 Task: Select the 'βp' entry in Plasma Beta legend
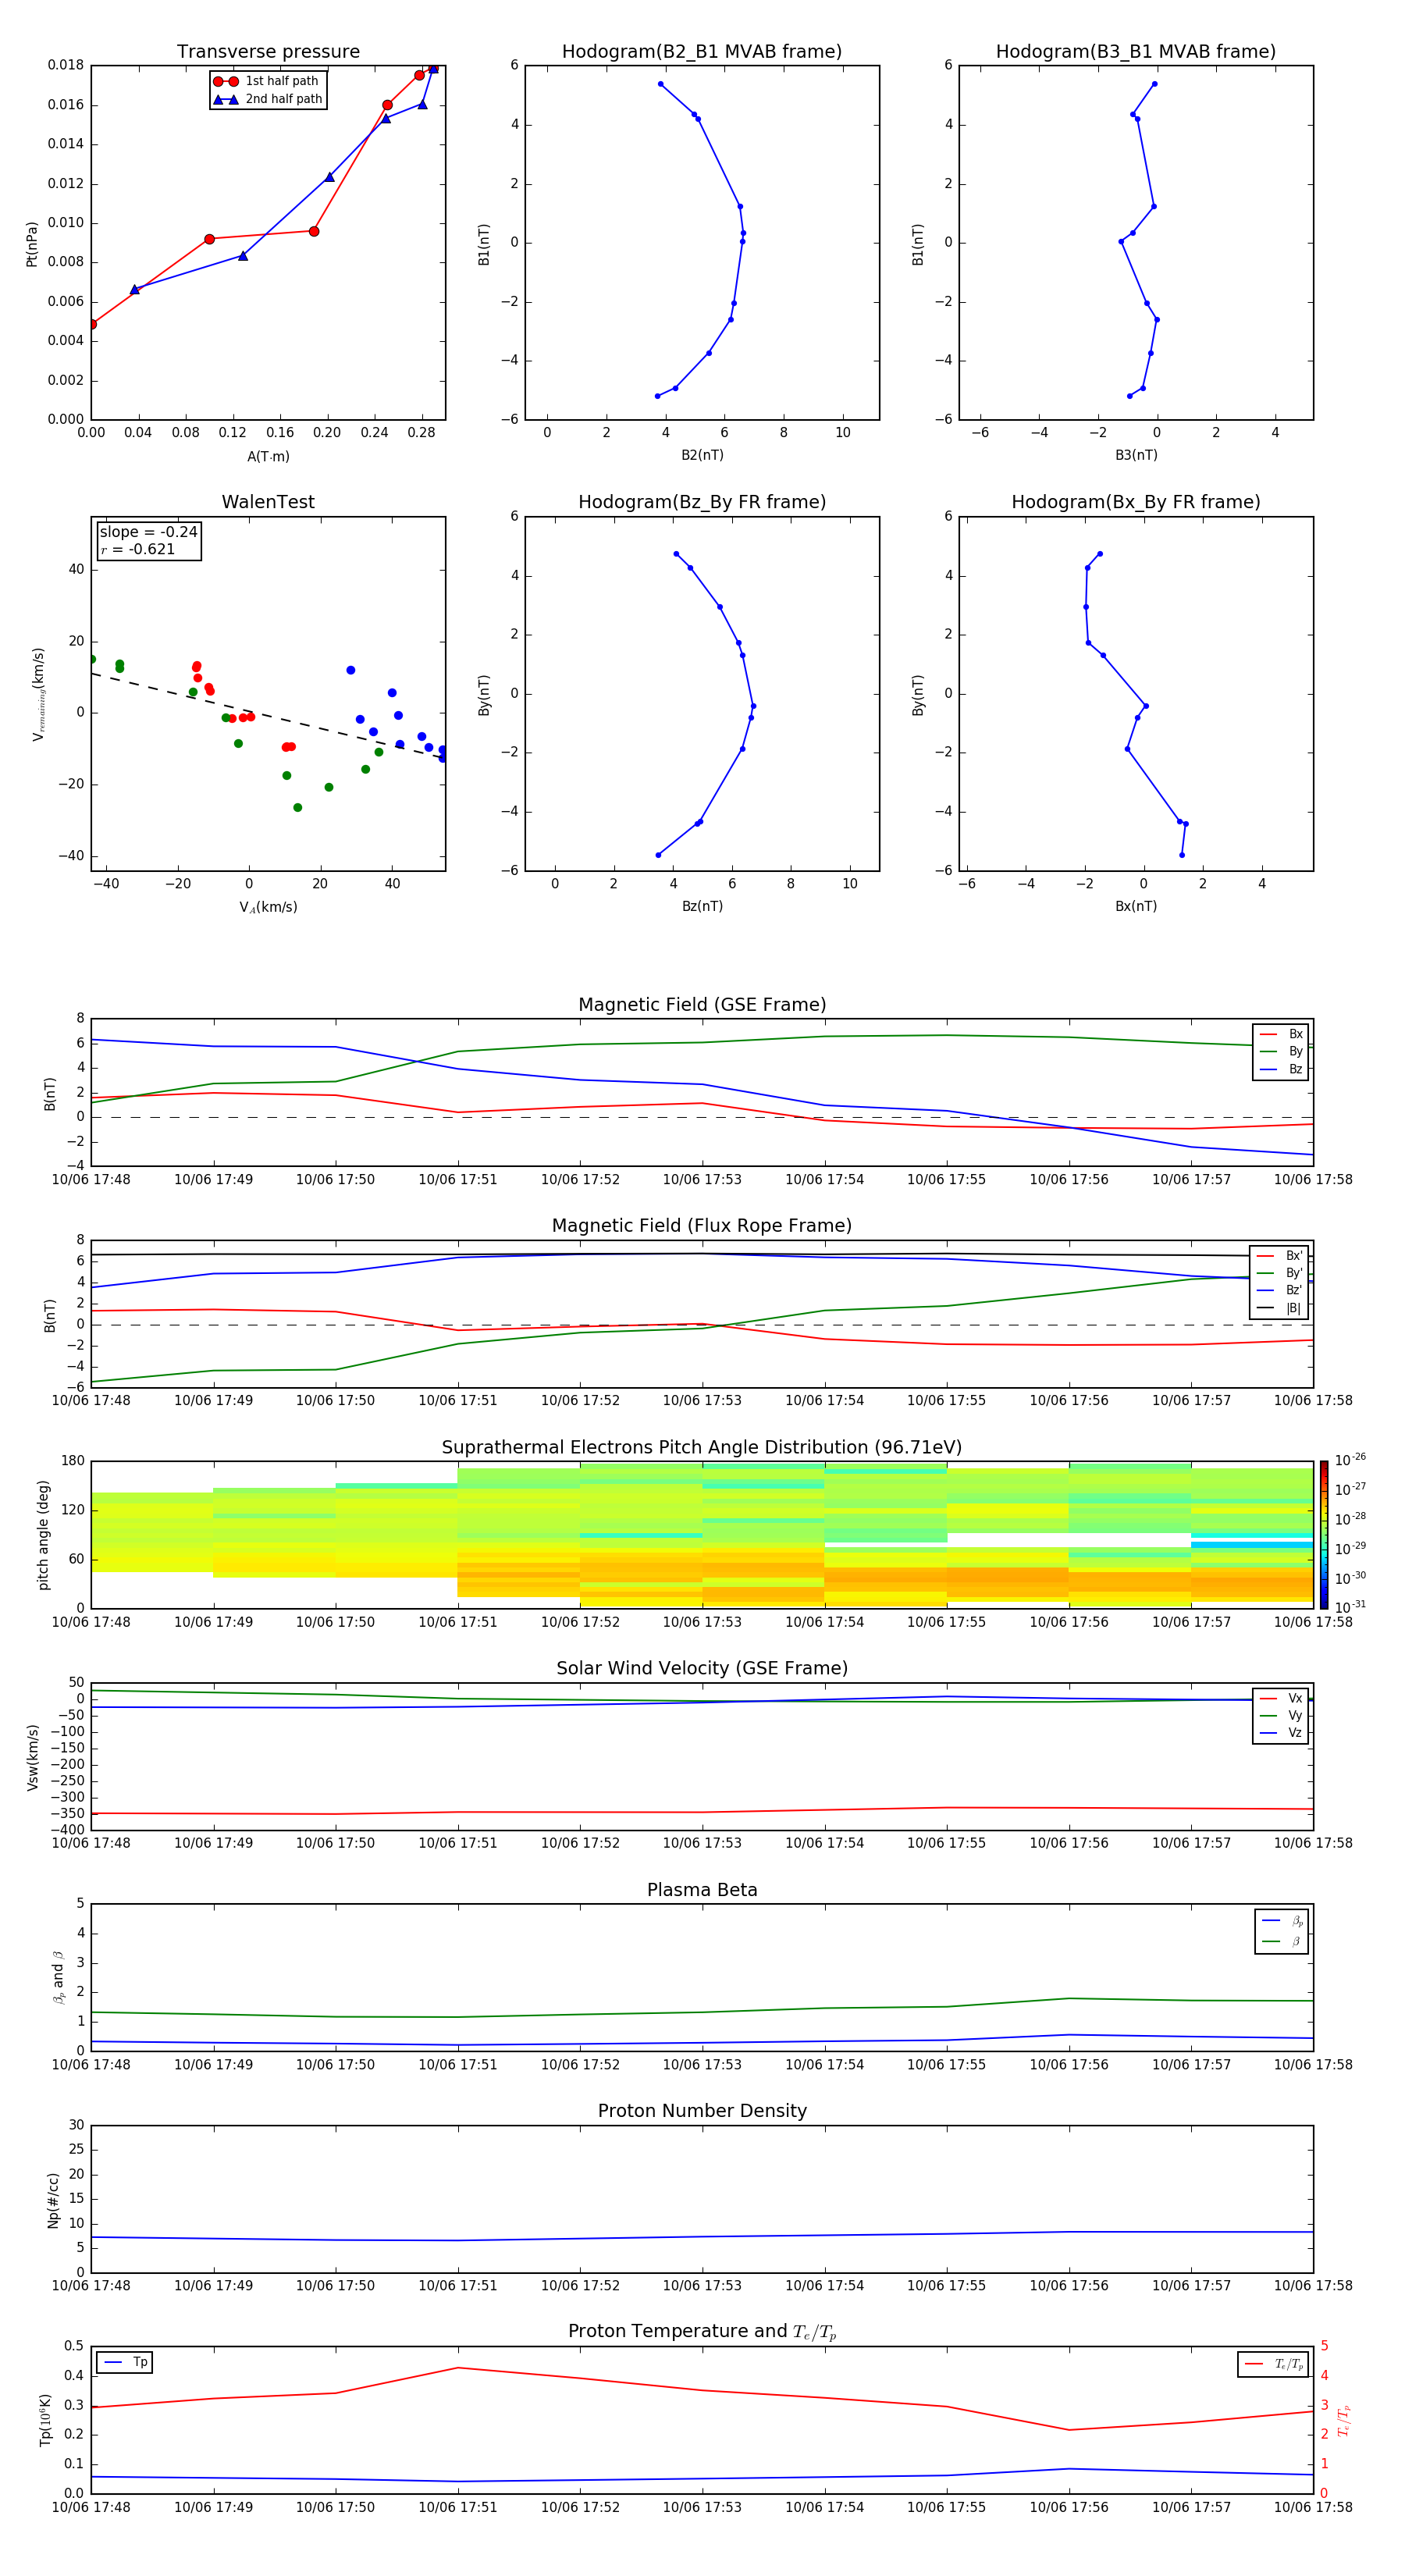(x=1282, y=1921)
